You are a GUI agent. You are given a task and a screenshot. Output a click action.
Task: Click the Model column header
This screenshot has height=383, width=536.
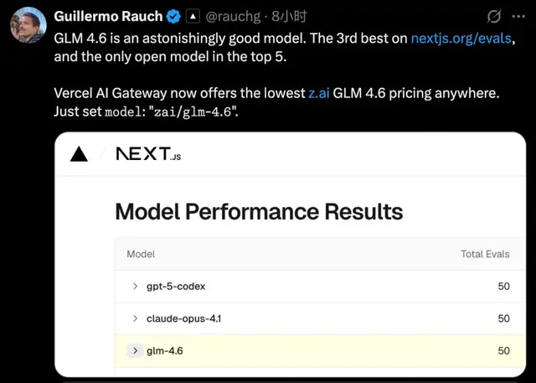(x=141, y=254)
